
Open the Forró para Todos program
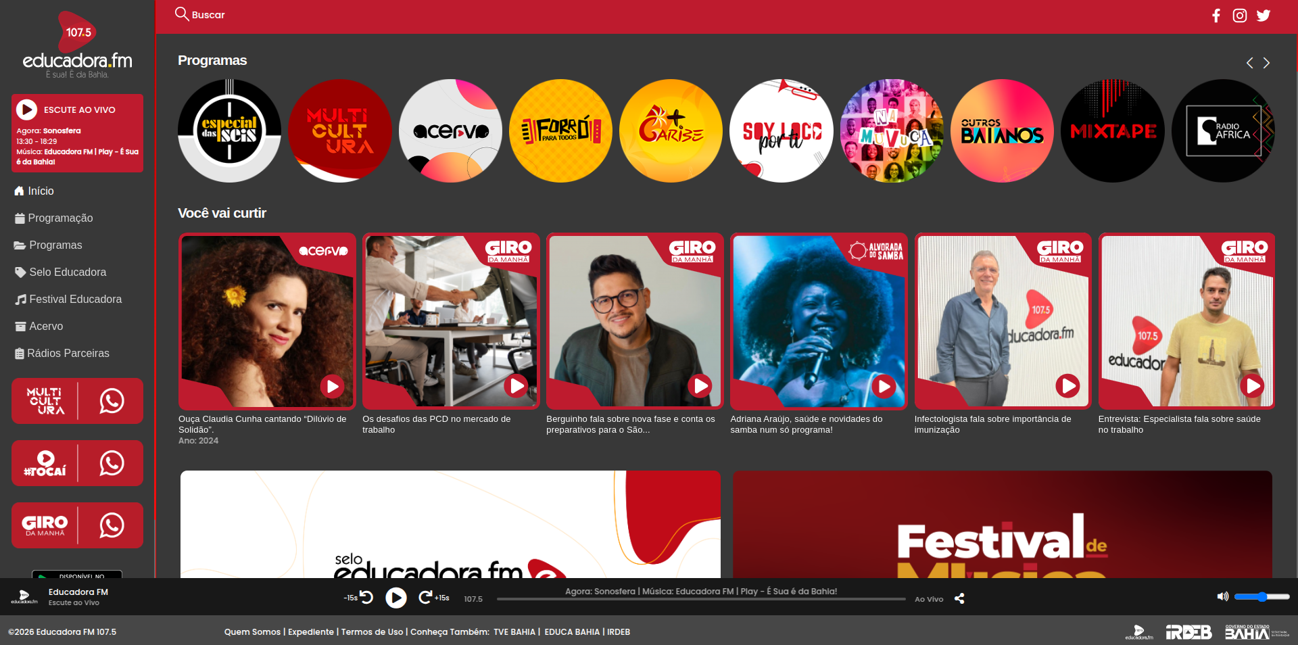(x=561, y=130)
